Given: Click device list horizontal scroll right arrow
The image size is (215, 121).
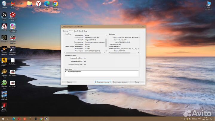Looking at the screenshot, I should click(x=104, y=53).
